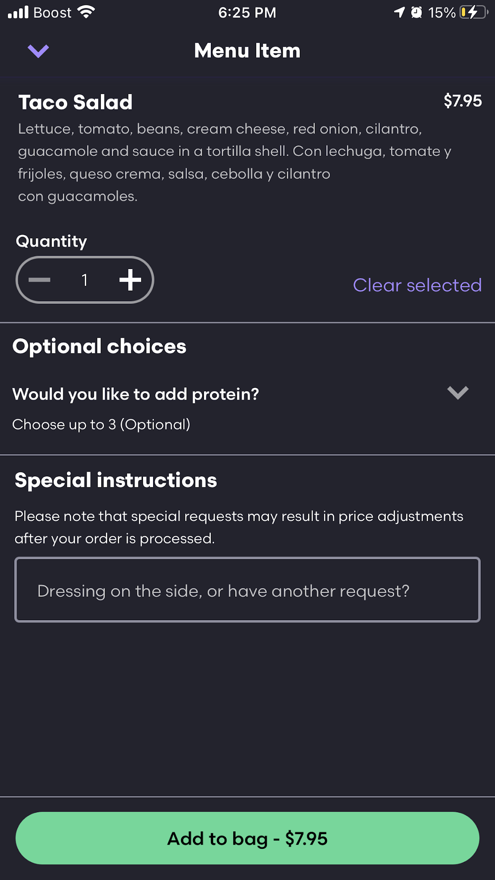Focus the special instructions text field

coord(247,590)
